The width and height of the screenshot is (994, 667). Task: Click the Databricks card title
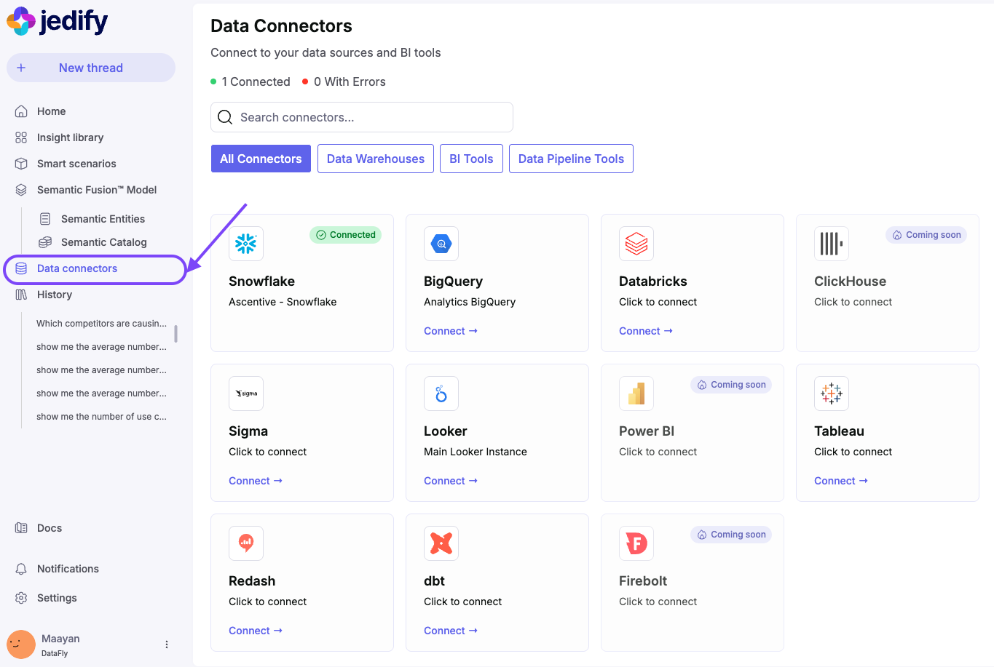[x=653, y=281]
